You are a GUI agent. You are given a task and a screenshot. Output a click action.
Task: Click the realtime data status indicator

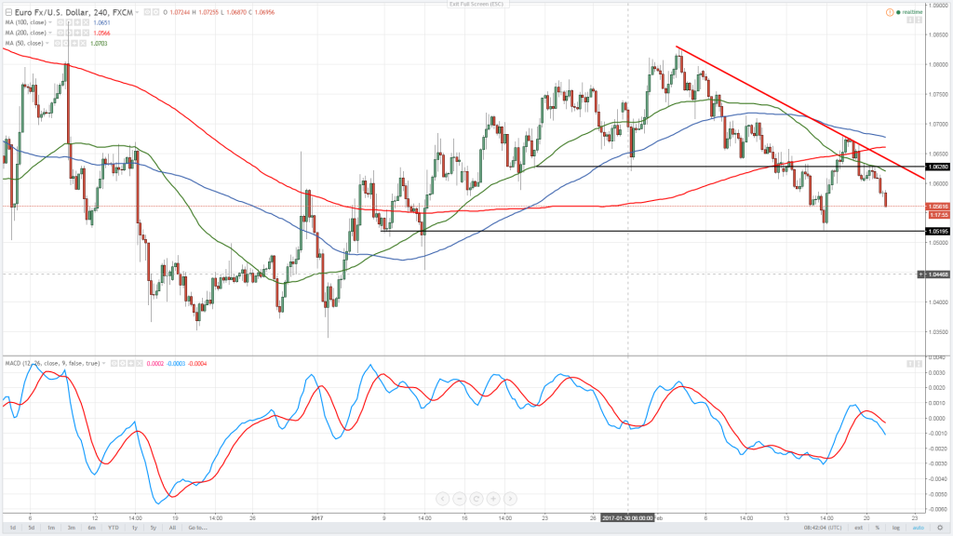909,12
